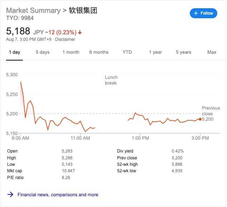227x207 pixels.
Task: Select the Max range tab
Action: point(212,52)
